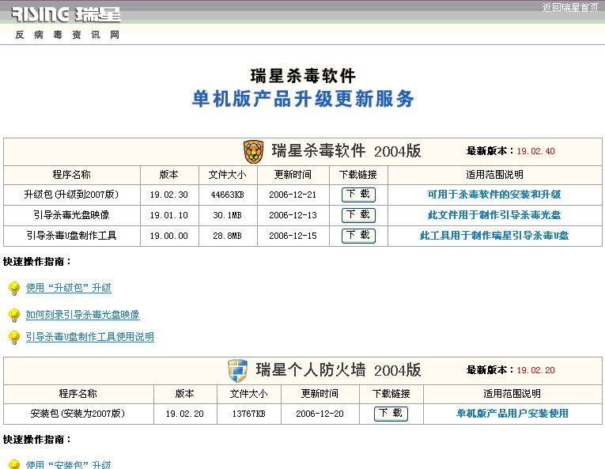Download the 安装包(安装为2007版) firewall package
Image resolution: width=605 pixels, height=469 pixels.
(x=391, y=414)
